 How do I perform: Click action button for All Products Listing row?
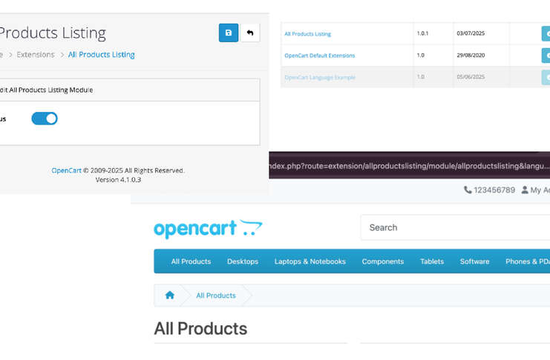tap(546, 34)
